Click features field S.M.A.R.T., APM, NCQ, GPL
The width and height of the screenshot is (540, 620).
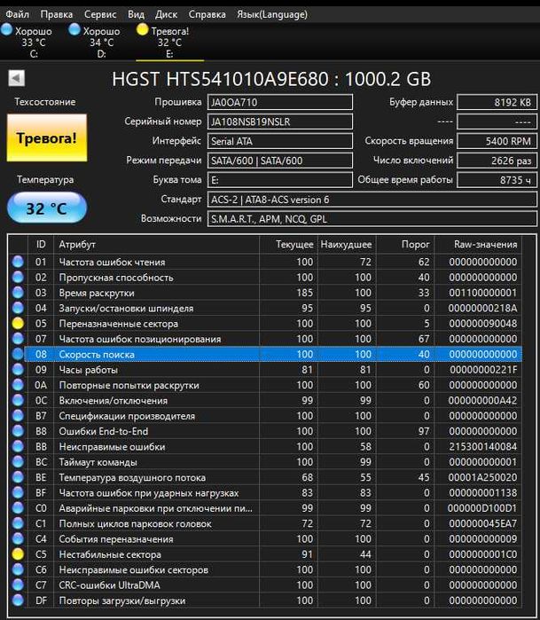[372, 219]
